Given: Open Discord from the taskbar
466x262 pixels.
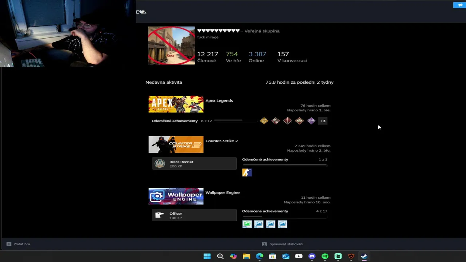Looking at the screenshot, I should point(312,256).
